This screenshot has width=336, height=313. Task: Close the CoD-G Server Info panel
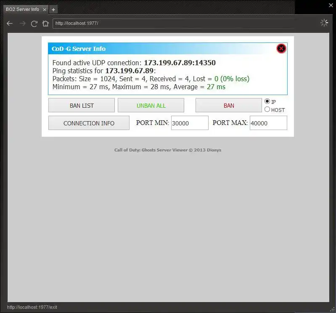tap(281, 48)
